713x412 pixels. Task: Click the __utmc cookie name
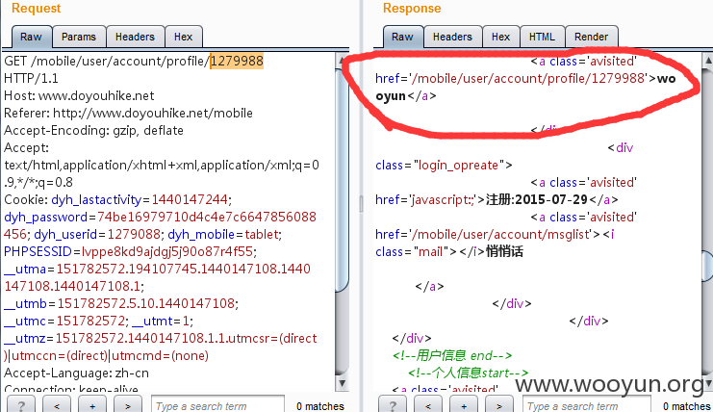pos(25,322)
